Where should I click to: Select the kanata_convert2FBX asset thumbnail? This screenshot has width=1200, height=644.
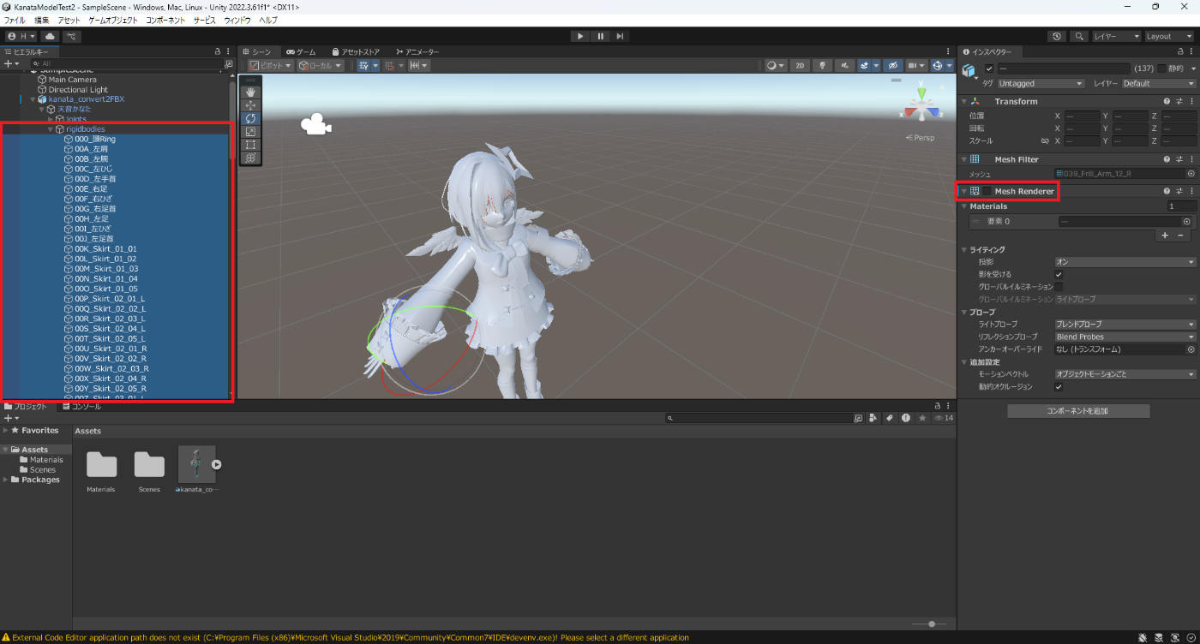click(x=196, y=464)
